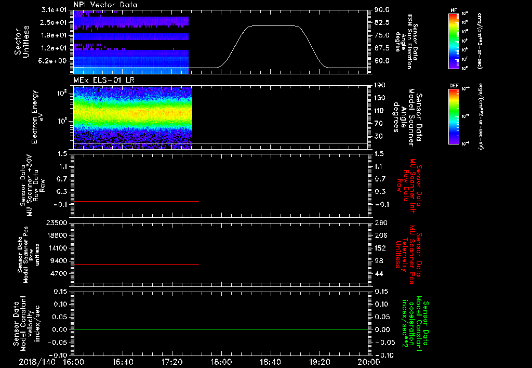
Task: Select the ELS electron energy spectrogram
Action: pos(132,118)
